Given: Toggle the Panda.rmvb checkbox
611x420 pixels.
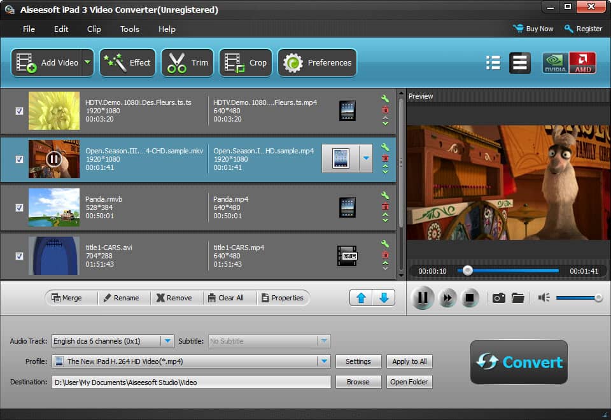Looking at the screenshot, I should coord(19,207).
